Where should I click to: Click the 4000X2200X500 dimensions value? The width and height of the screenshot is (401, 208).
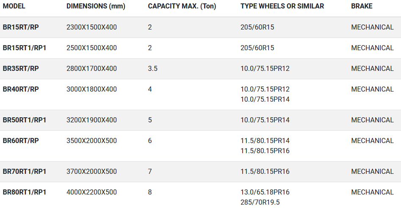click(91, 192)
